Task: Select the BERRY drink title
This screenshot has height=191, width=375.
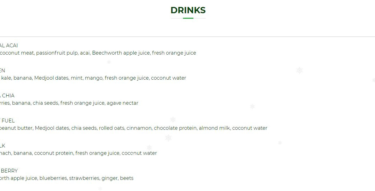Action: pyautogui.click(x=9, y=171)
